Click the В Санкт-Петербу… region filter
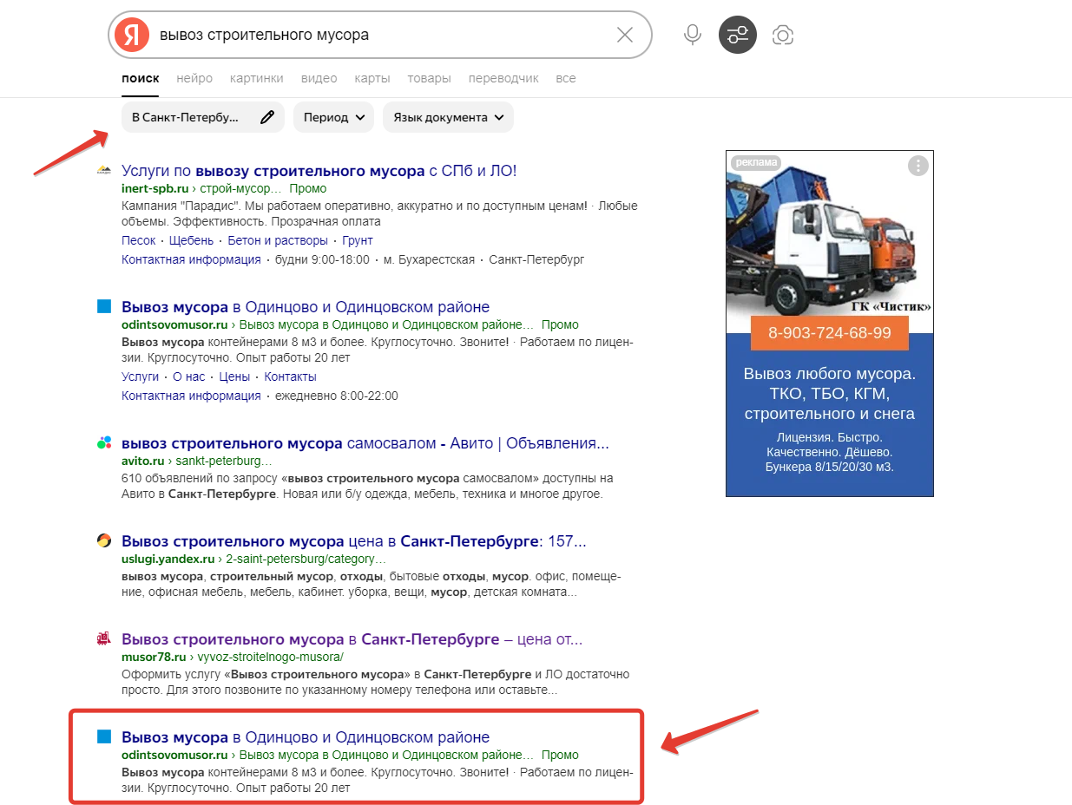This screenshot has width=1072, height=805. click(x=203, y=117)
